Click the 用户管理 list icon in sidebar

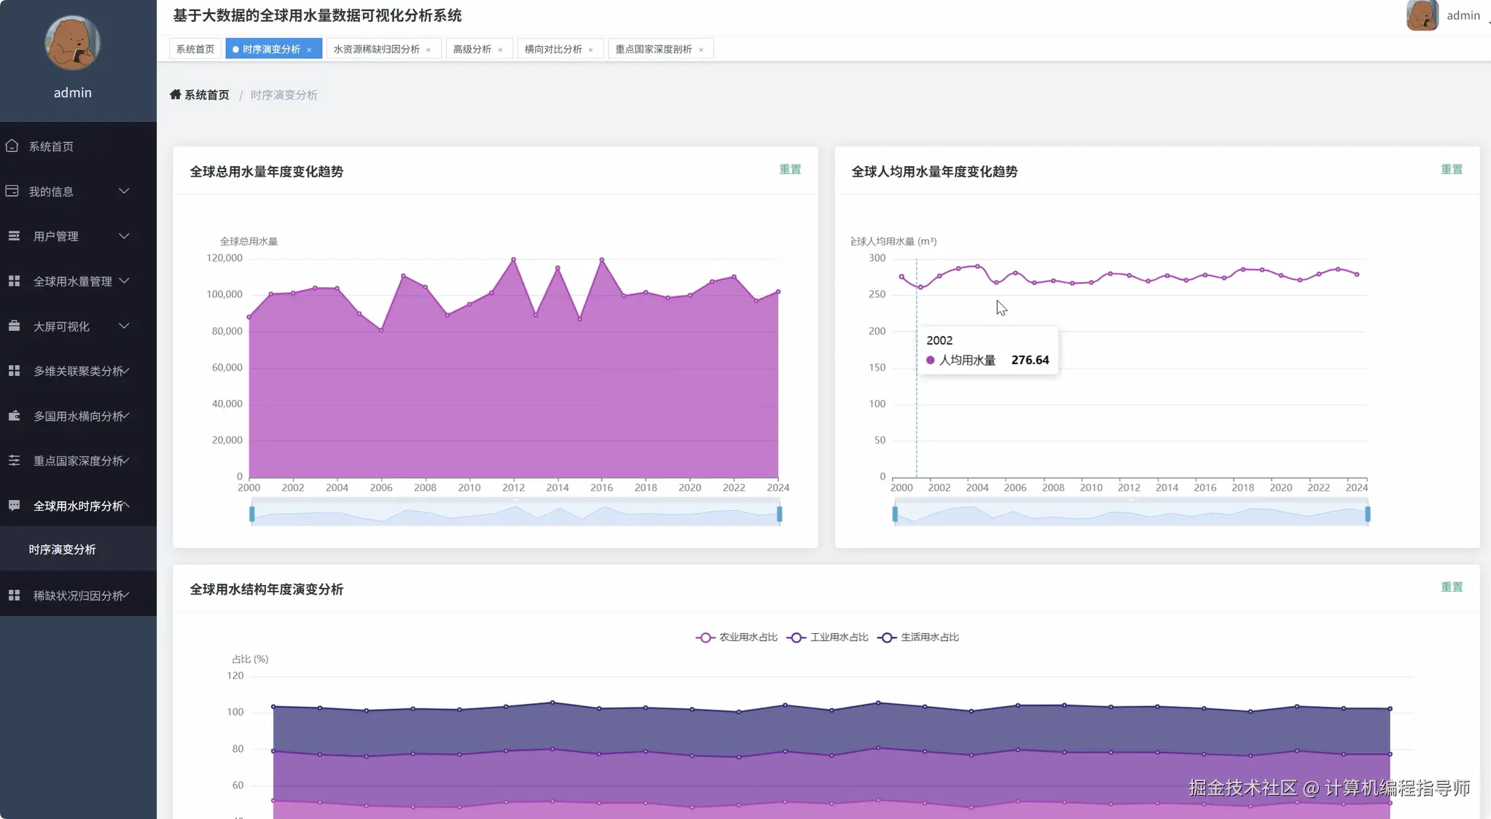coord(14,236)
